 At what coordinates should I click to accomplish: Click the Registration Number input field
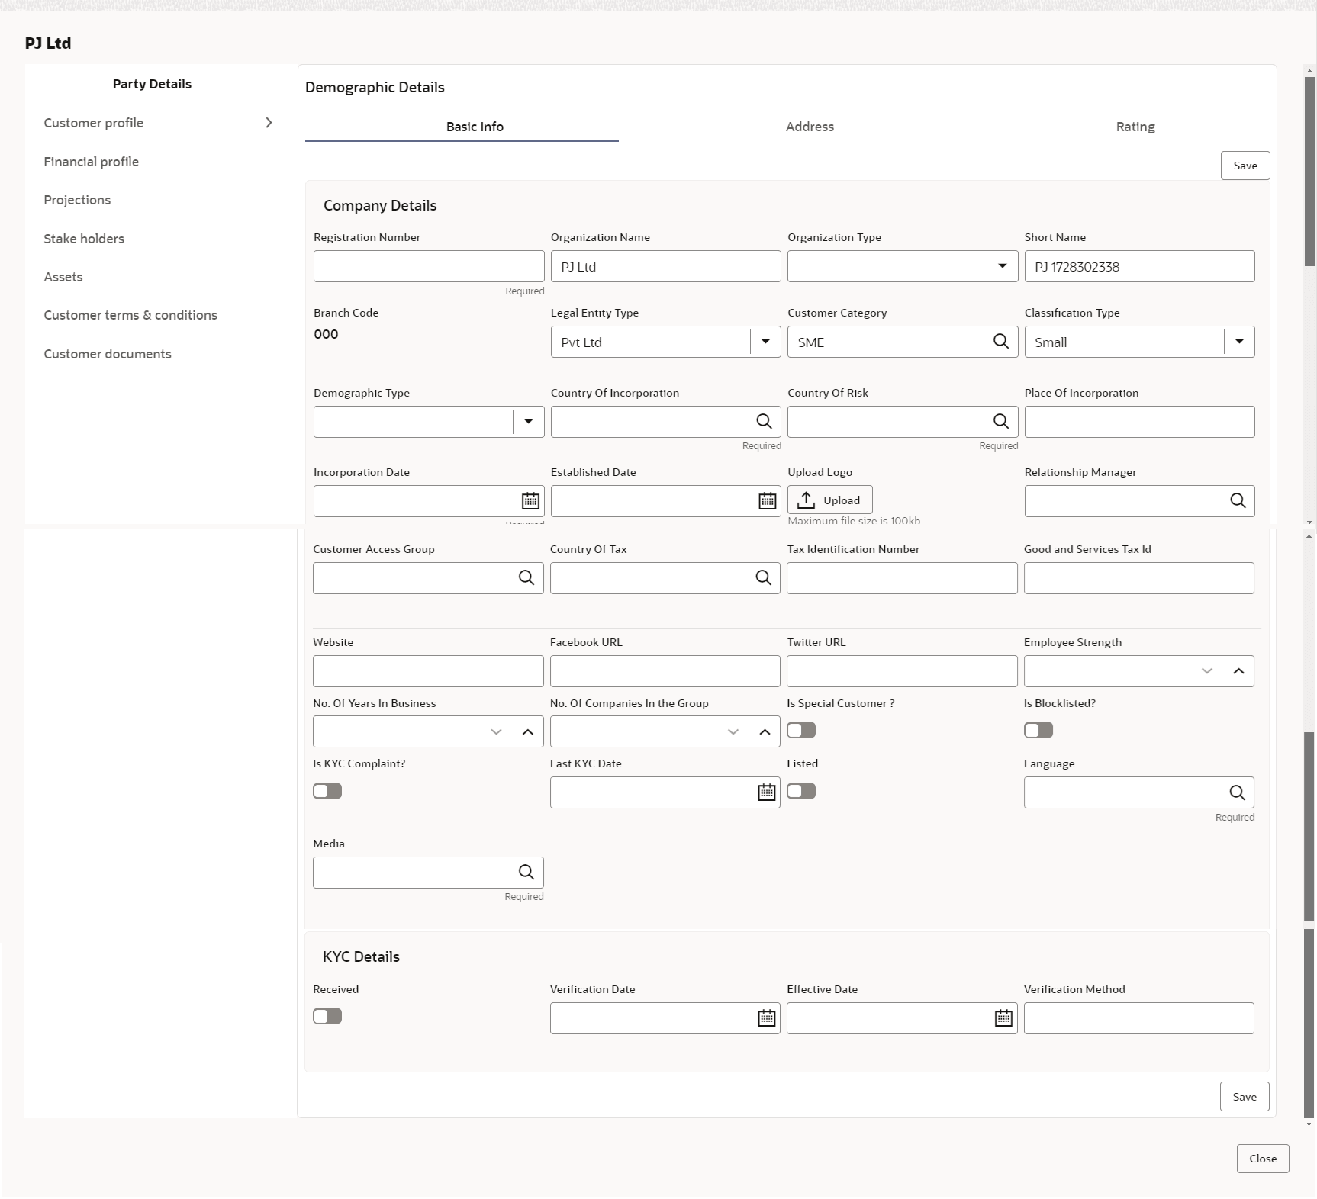429,266
